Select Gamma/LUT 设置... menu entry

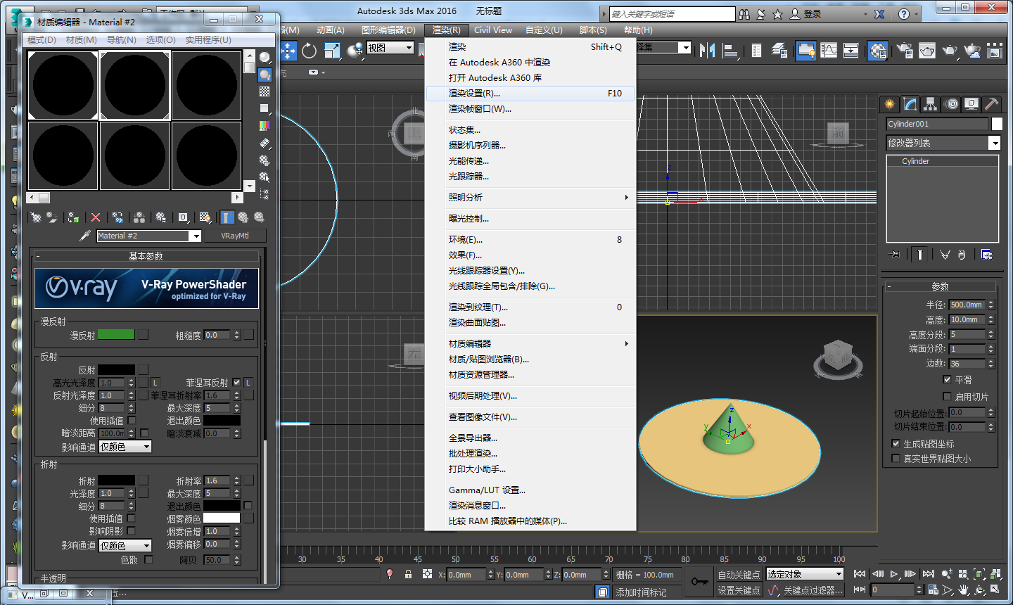click(x=530, y=490)
